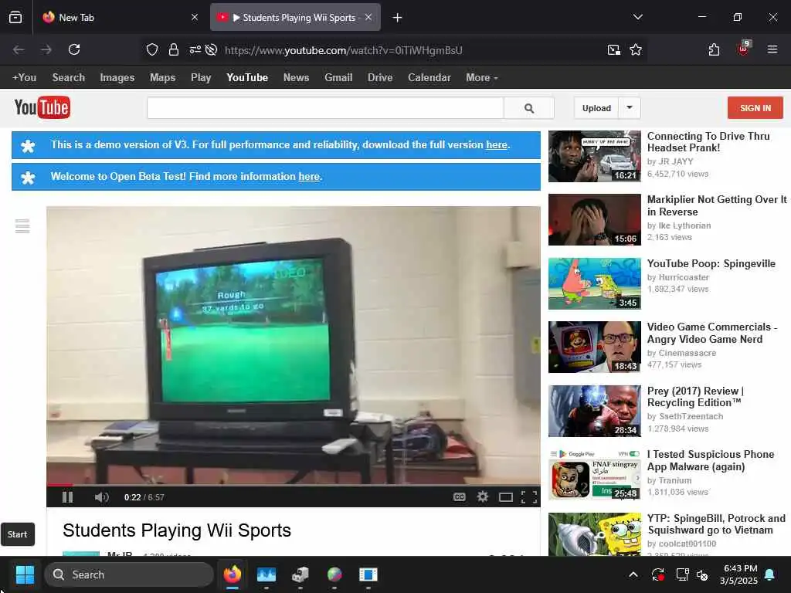Open the Firefox hamburger application menu
This screenshot has height=593, width=791.
tap(772, 49)
